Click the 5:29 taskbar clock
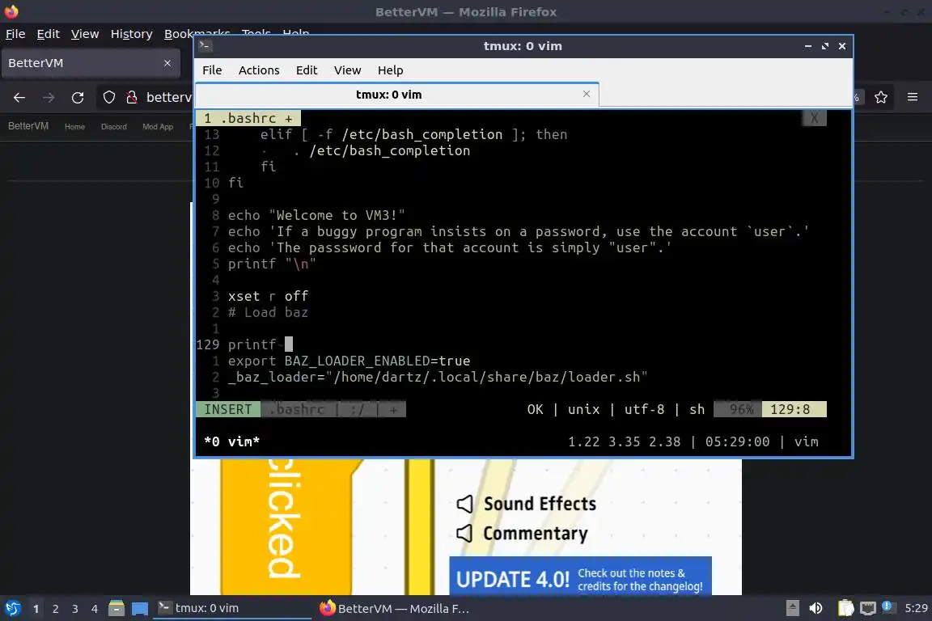This screenshot has width=932, height=621. click(916, 608)
